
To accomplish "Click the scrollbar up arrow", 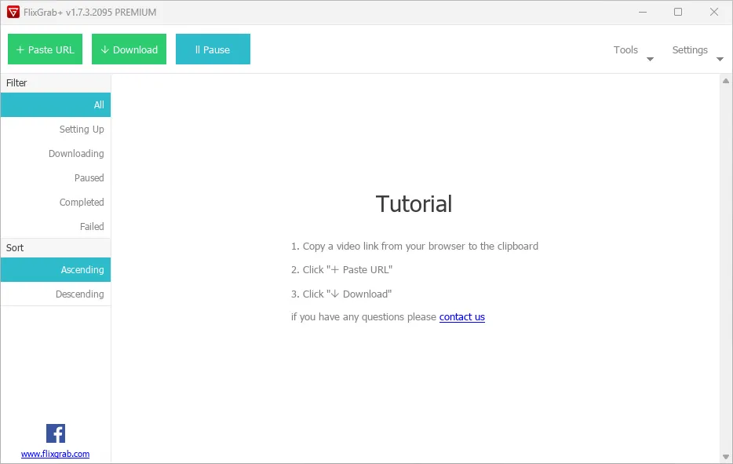I will (x=725, y=81).
